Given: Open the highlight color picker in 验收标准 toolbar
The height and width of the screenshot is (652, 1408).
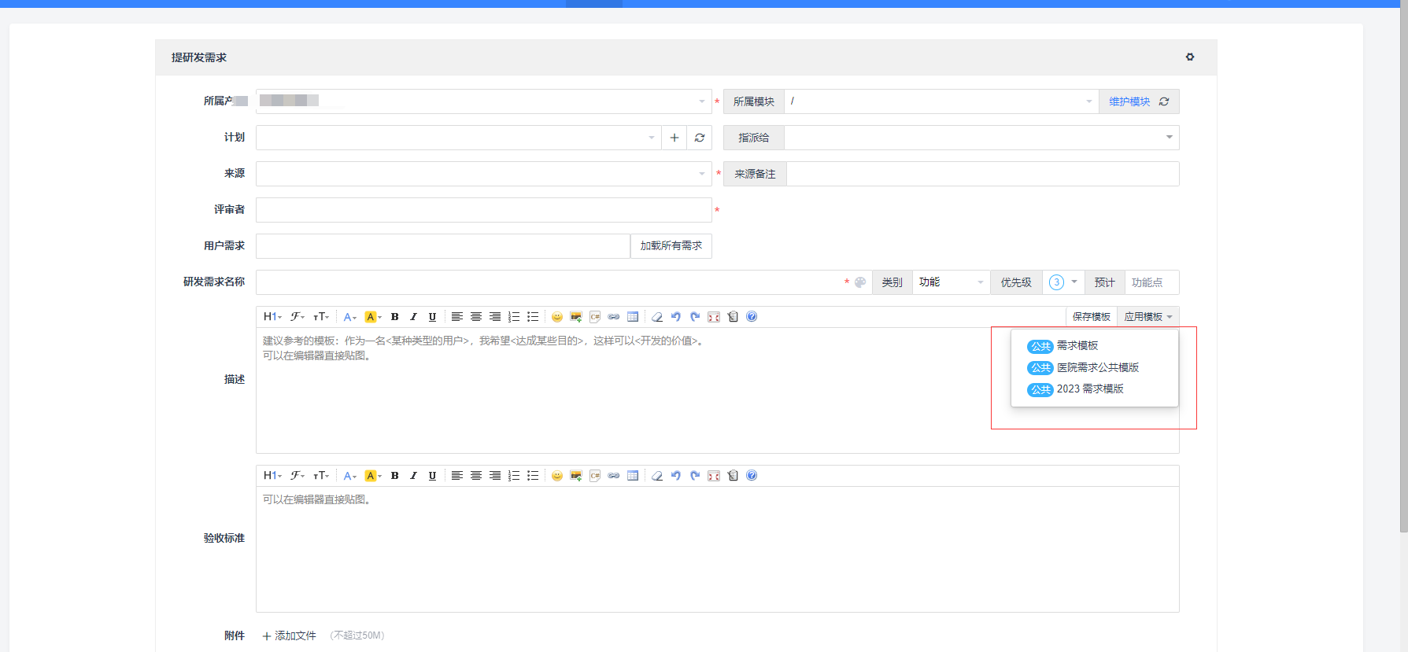Looking at the screenshot, I should pos(373,476).
